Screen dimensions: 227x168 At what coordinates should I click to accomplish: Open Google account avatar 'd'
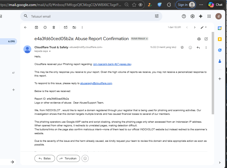[x=219, y=16]
